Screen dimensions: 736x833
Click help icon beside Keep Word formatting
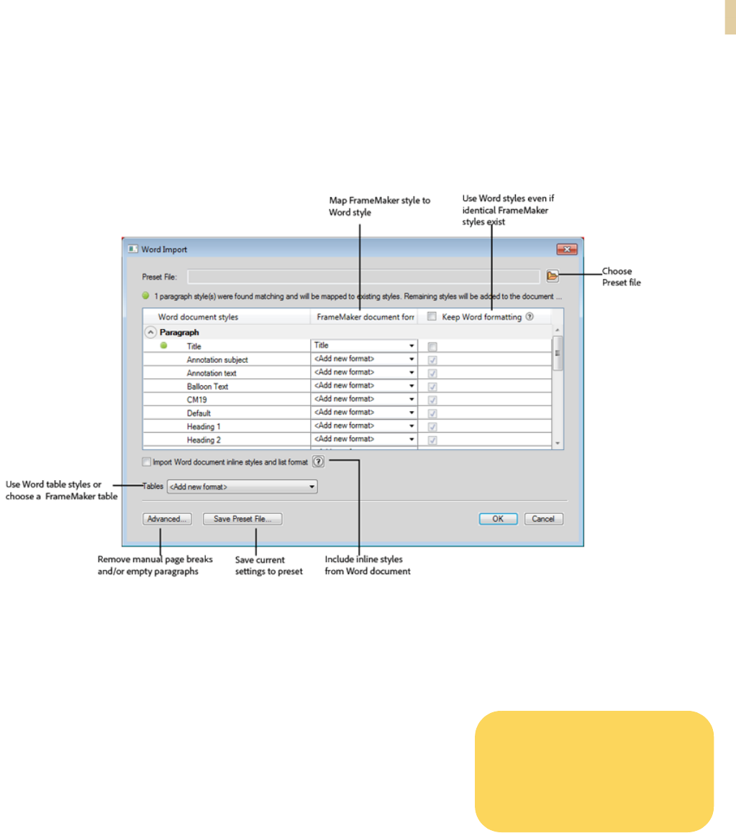point(530,317)
